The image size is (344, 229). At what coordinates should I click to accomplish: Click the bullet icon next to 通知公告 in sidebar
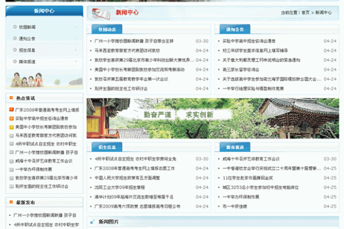14,38
